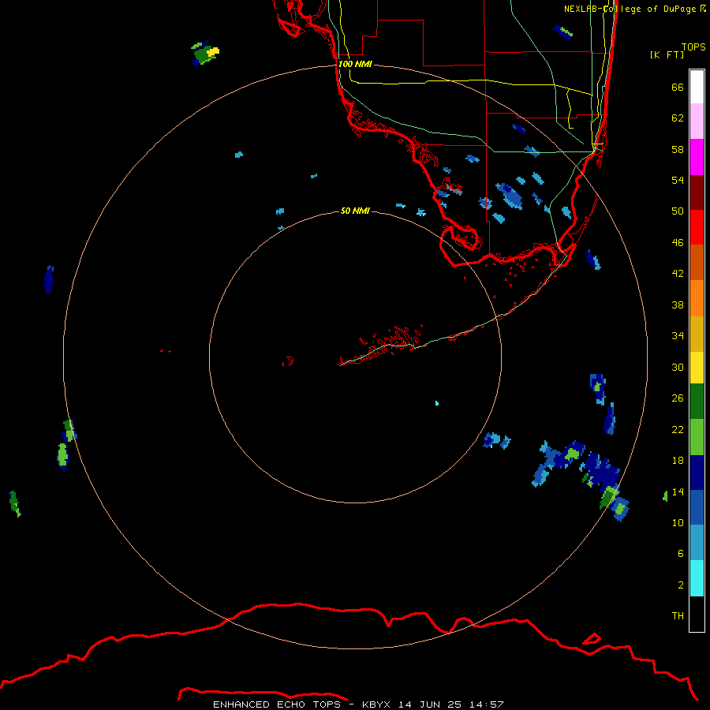Click the 14 label beside the color scale

[x=678, y=491]
